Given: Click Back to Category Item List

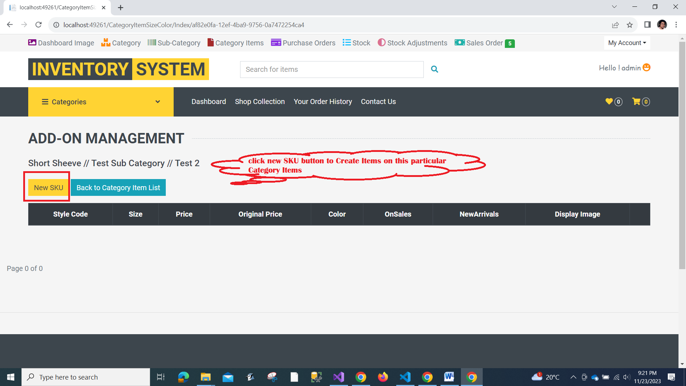Looking at the screenshot, I should point(118,188).
